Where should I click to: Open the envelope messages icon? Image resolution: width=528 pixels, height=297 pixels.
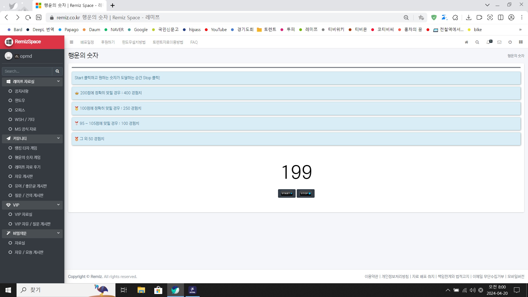[499, 42]
